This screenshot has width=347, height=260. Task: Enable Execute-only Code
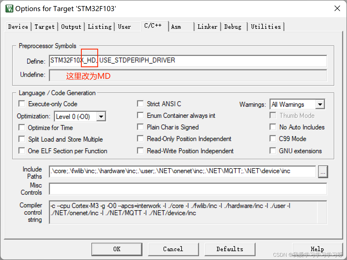tap(22, 104)
